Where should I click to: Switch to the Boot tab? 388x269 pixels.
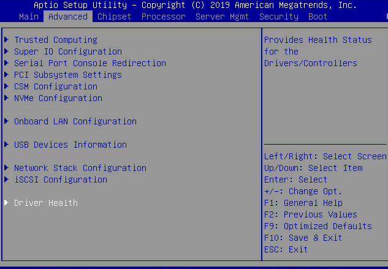[x=318, y=17]
